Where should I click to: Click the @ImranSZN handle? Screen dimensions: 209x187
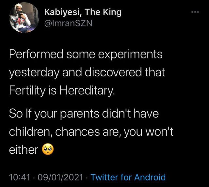point(69,23)
